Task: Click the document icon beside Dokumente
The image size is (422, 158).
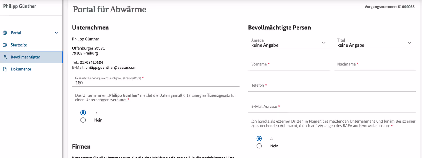Action: [x=5, y=69]
